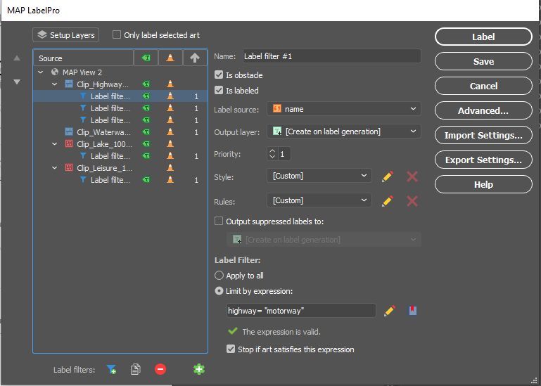Image resolution: width=541 pixels, height=386 pixels.
Task: Select the Clip_Lake_100 layer row
Action: pyautogui.click(x=120, y=144)
